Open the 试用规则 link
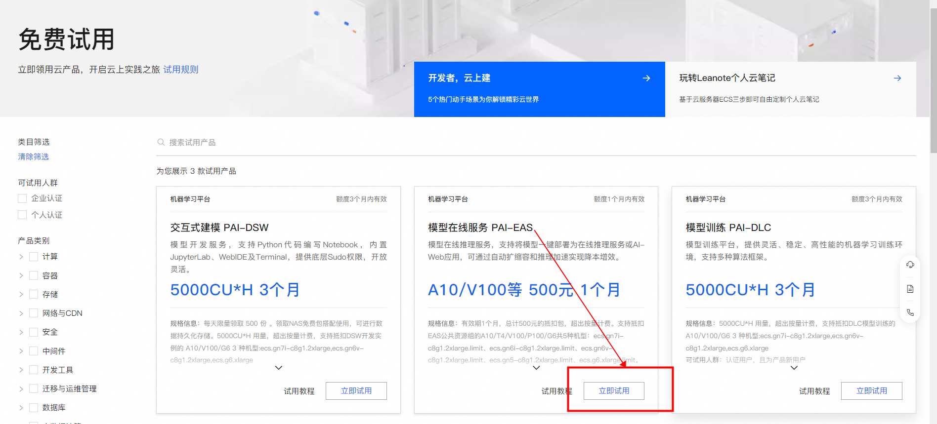 tap(181, 70)
